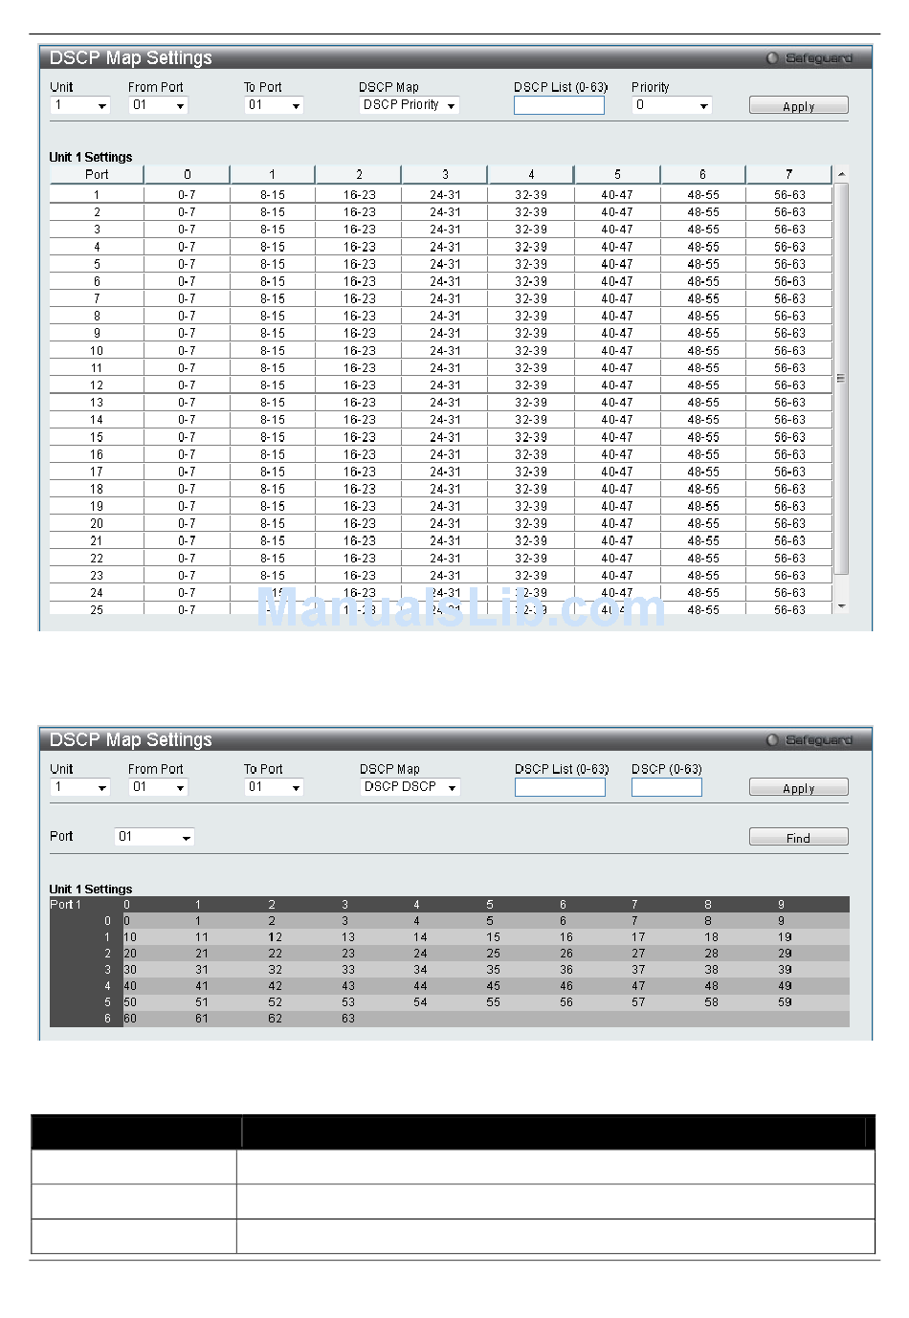Click the DSCP List input field in the lower panel

pos(560,787)
